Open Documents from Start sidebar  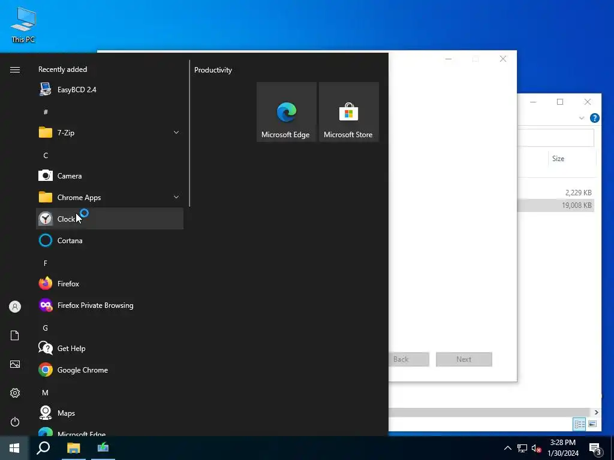[x=15, y=335]
